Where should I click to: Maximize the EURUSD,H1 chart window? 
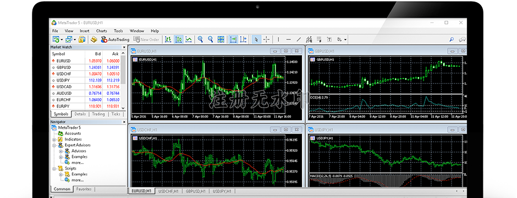pyautogui.click(x=286, y=50)
